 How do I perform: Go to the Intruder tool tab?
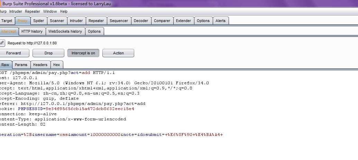pos(76,21)
